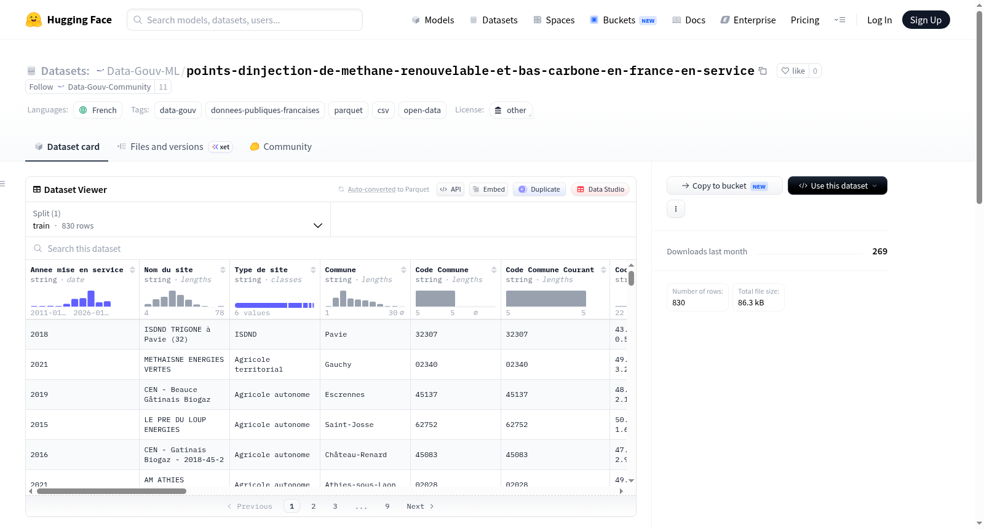Open the expanded navigation menu icon beside Pricing
Viewport: 984px width, 529px height.
click(x=839, y=20)
